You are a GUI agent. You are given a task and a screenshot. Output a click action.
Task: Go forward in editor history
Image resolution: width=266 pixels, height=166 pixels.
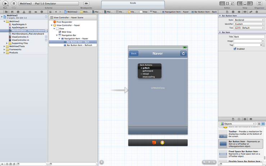pyautogui.click(x=60, y=12)
